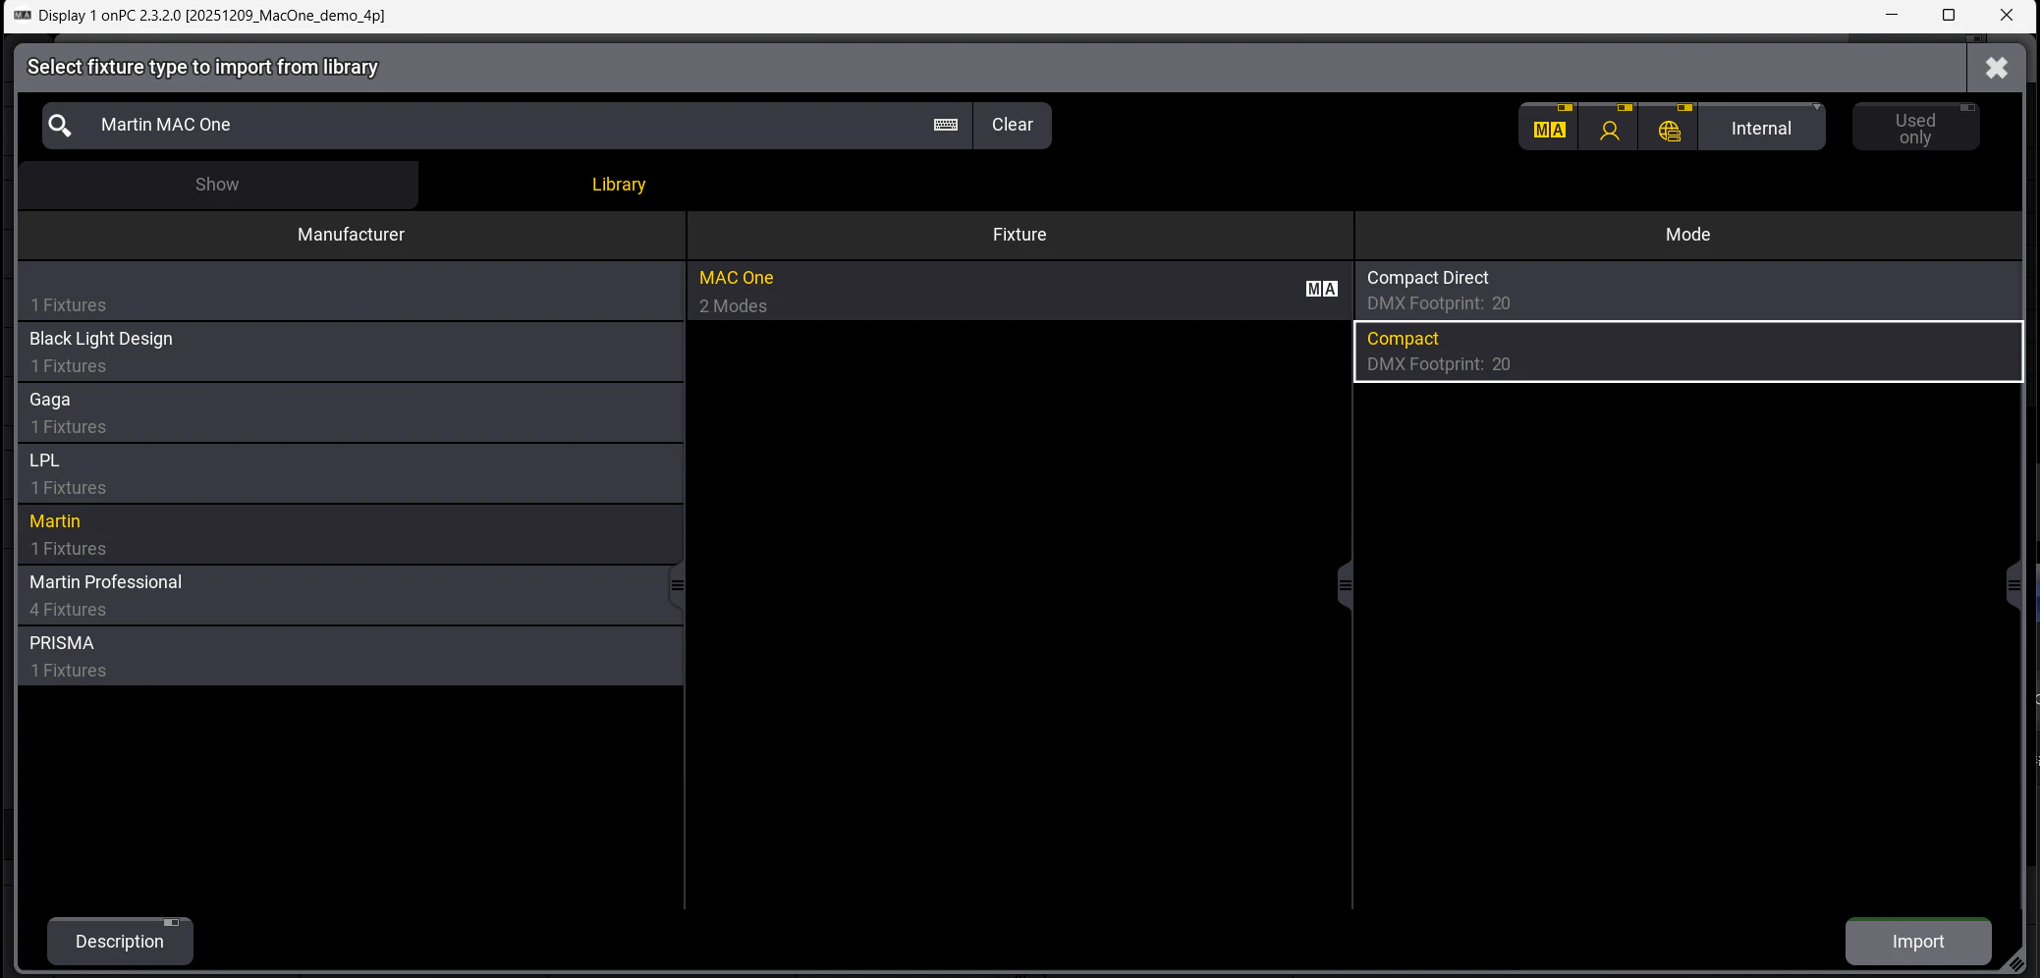The width and height of the screenshot is (2040, 978).
Task: Close the fixture import dialog
Action: pos(1996,68)
